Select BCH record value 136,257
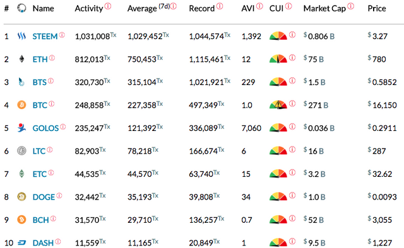Screen dimensions: 404x248 pos(203,220)
